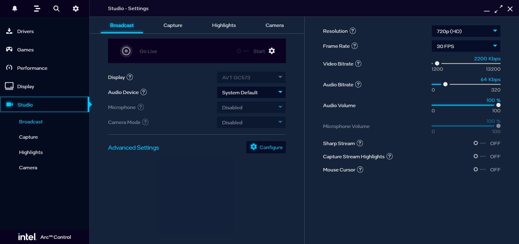The height and width of the screenshot is (244, 519).
Task: Click the Audio Volume slider handle
Action: tap(498, 105)
